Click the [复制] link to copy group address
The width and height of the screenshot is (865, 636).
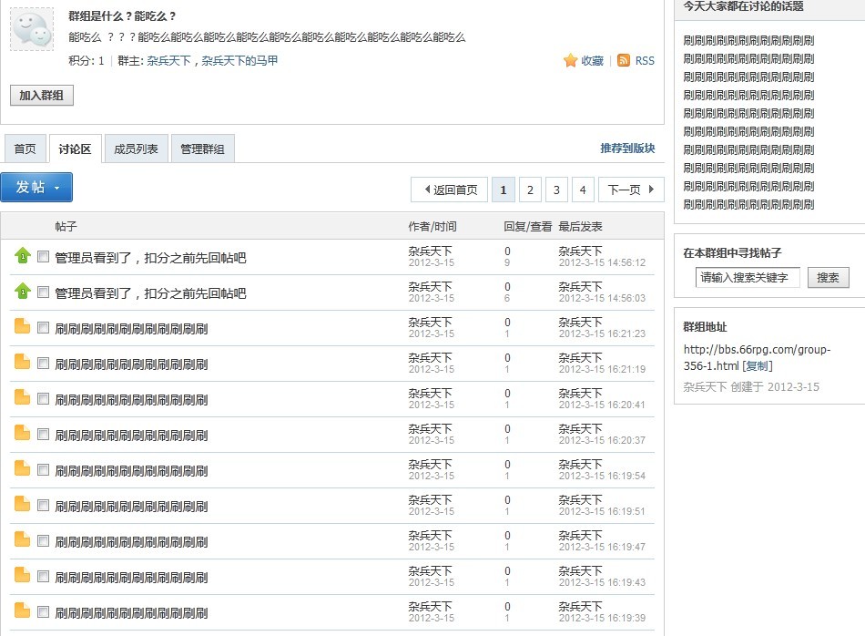[758, 365]
